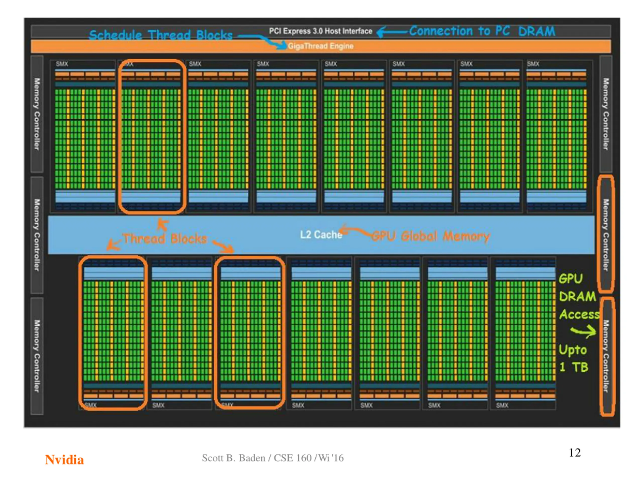Screen dimensions: 643x497
Task: Click the last SMX block in bottom row
Action: pos(523,333)
